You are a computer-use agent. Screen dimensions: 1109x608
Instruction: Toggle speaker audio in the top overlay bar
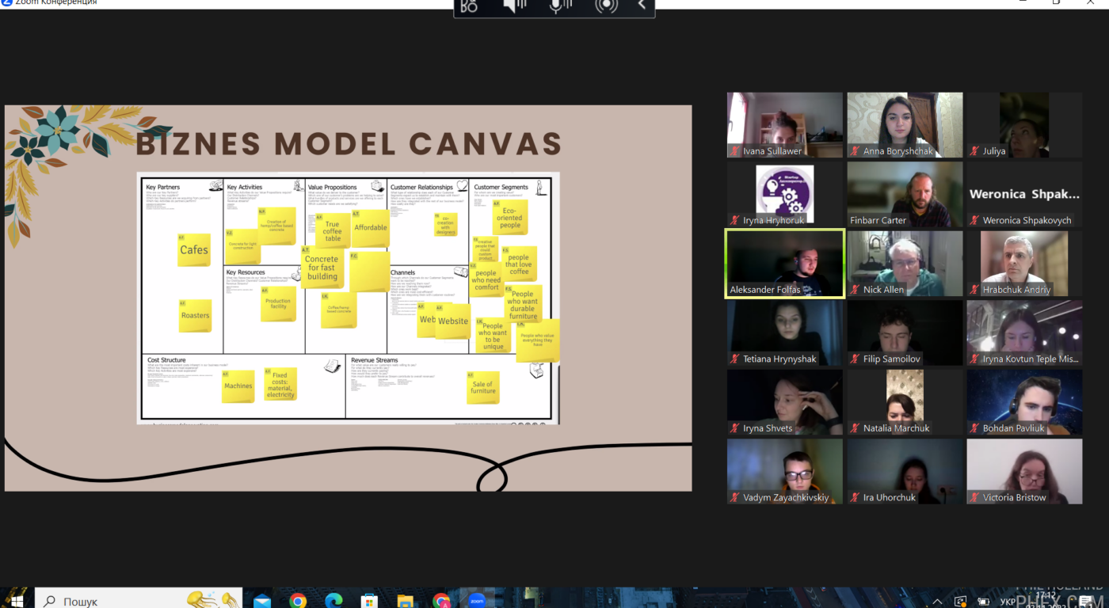pyautogui.click(x=515, y=6)
